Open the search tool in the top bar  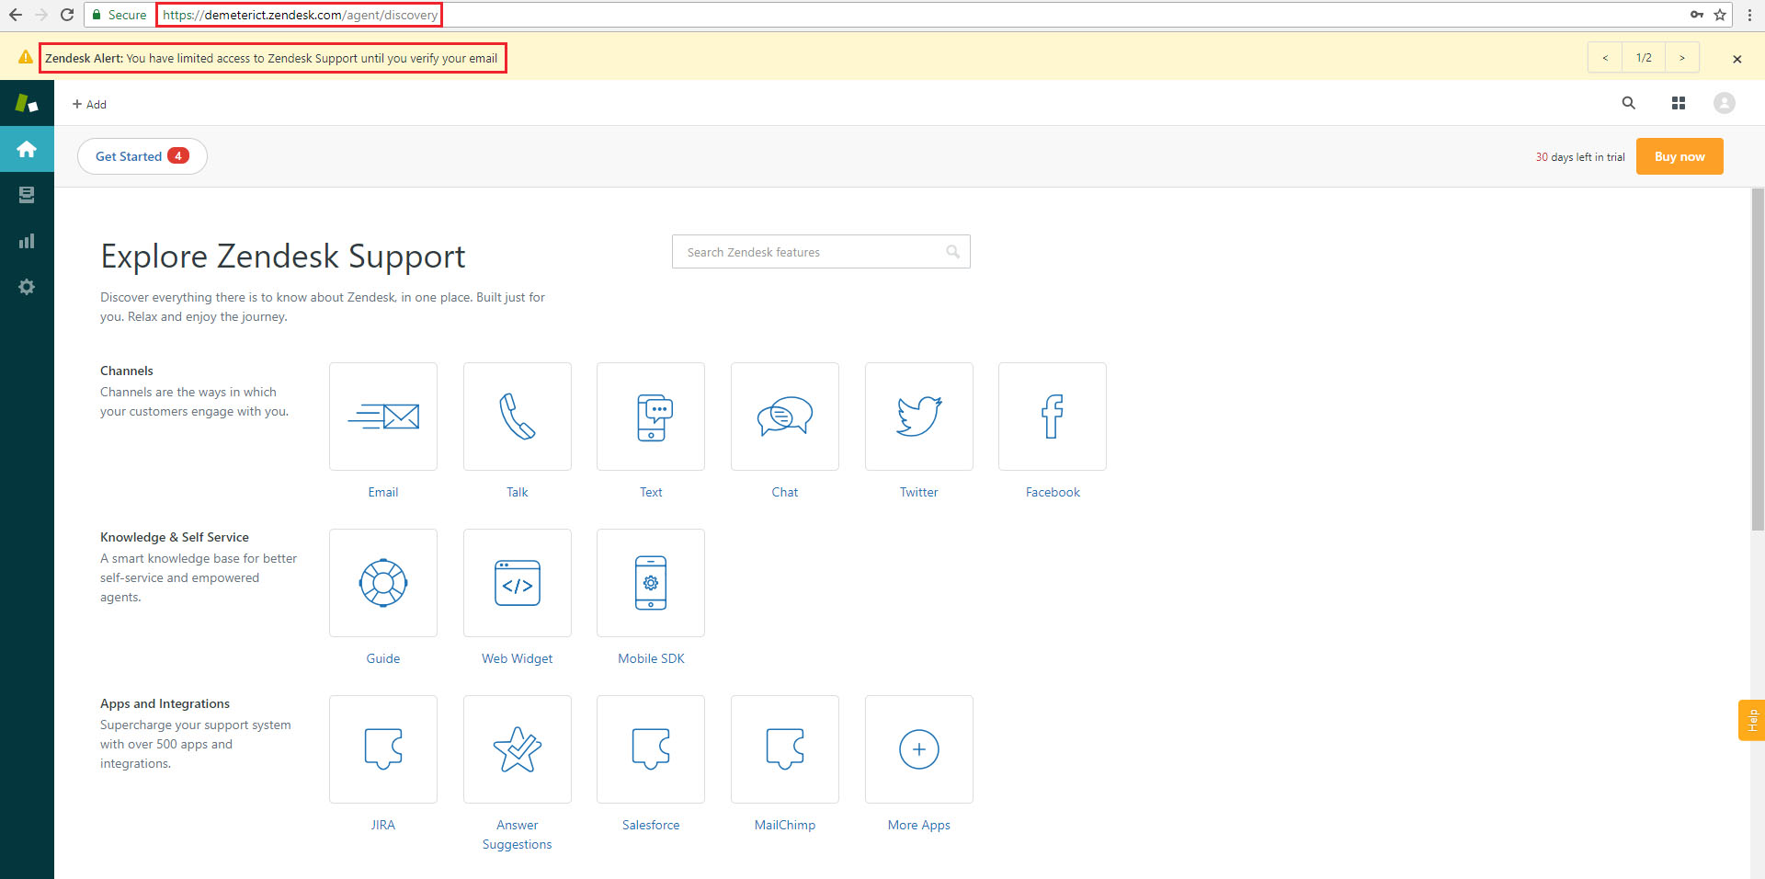click(x=1628, y=103)
